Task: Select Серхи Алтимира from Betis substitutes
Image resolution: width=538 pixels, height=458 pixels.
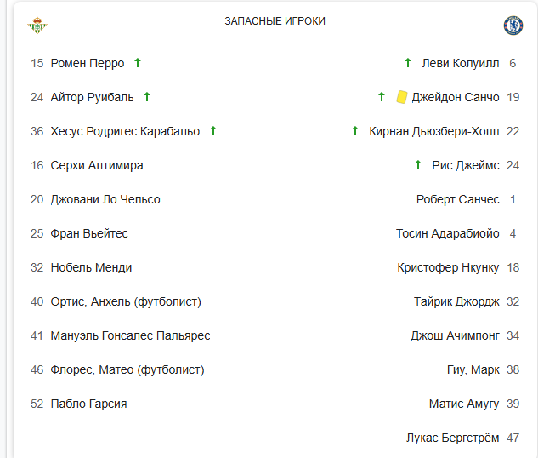Action: (97, 165)
